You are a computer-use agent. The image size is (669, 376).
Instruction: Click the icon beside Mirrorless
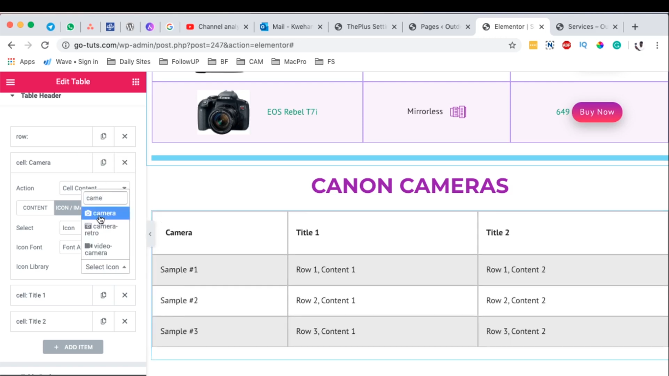pyautogui.click(x=458, y=112)
